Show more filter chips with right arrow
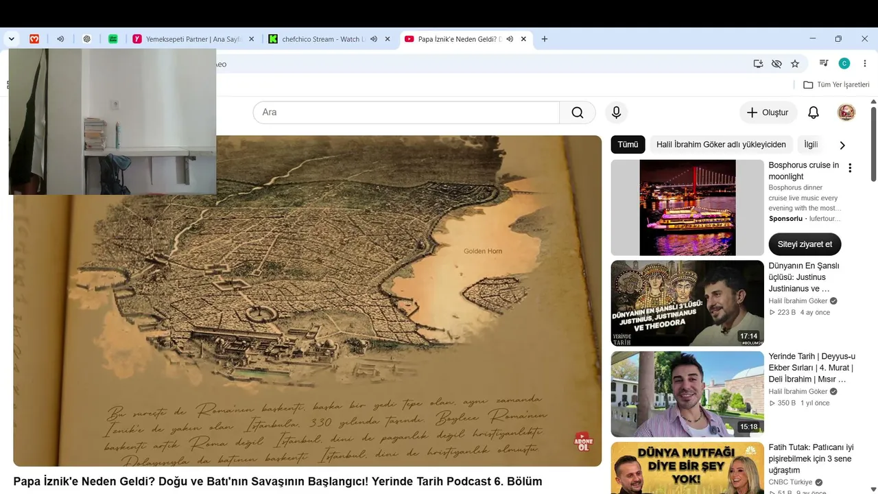 842,145
